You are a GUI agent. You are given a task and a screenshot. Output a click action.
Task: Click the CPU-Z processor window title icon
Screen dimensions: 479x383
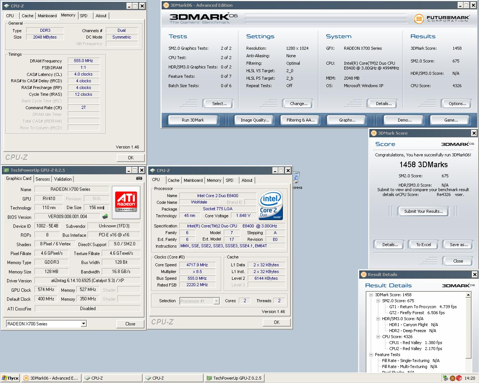152,171
